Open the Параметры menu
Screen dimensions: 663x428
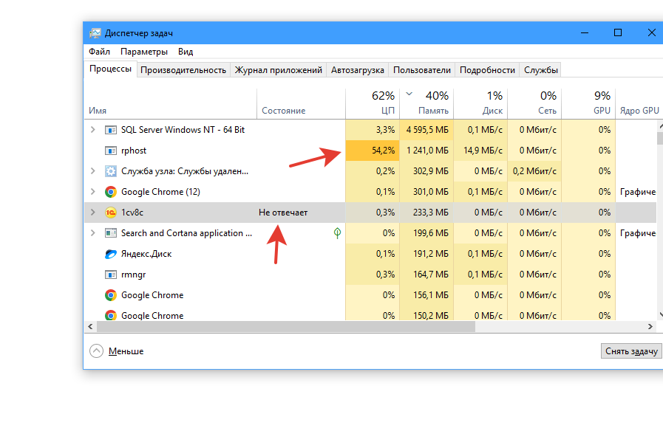click(x=144, y=52)
